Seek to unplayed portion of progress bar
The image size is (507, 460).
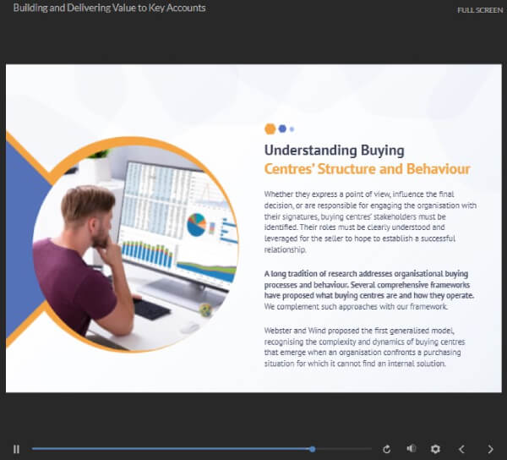[343, 449]
